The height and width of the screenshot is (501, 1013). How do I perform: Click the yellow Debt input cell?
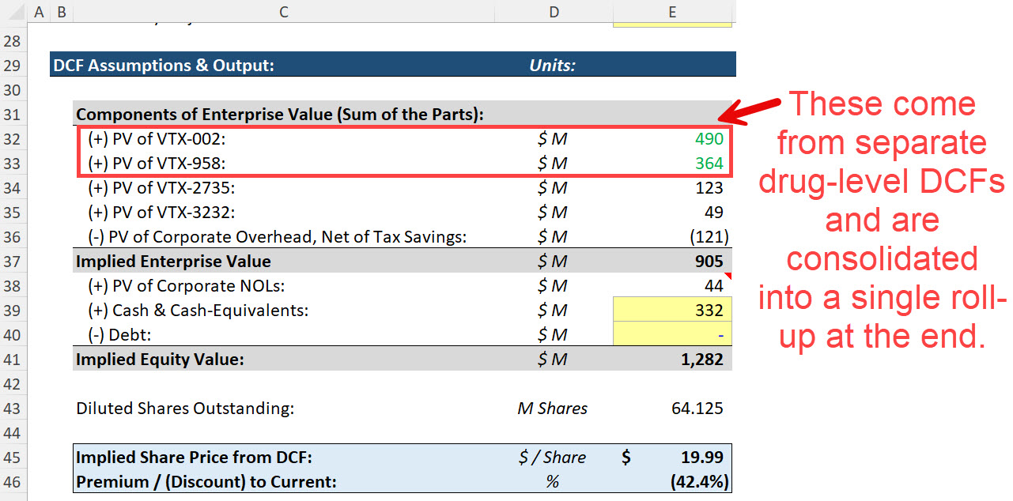tap(672, 334)
